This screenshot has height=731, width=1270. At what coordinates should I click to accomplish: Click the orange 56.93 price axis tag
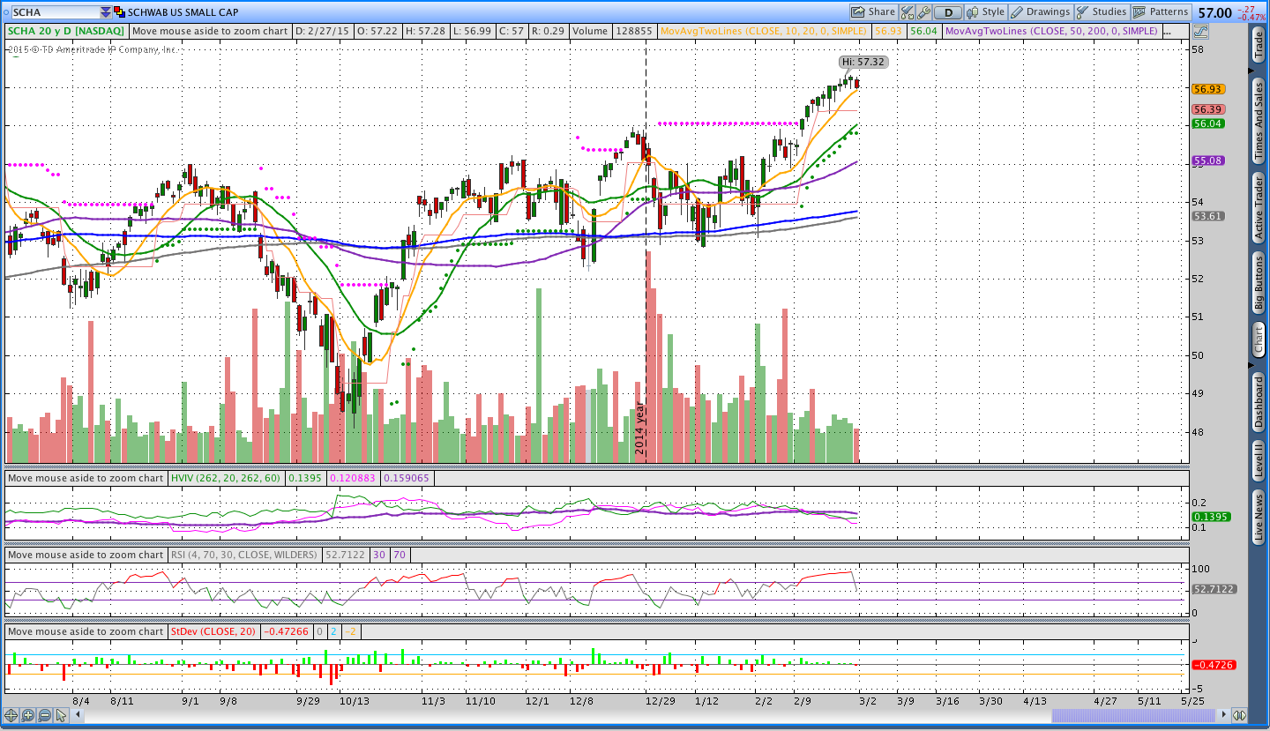point(1207,90)
